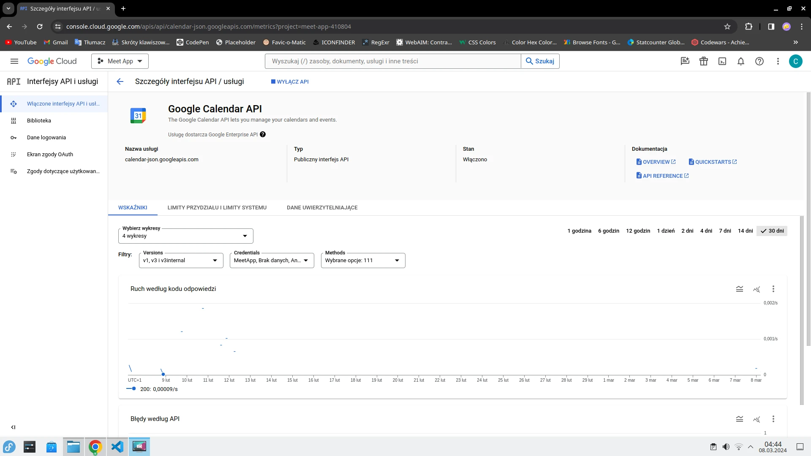811x456 pixels.
Task: Collapse the left navigation panel
Action: 13,427
